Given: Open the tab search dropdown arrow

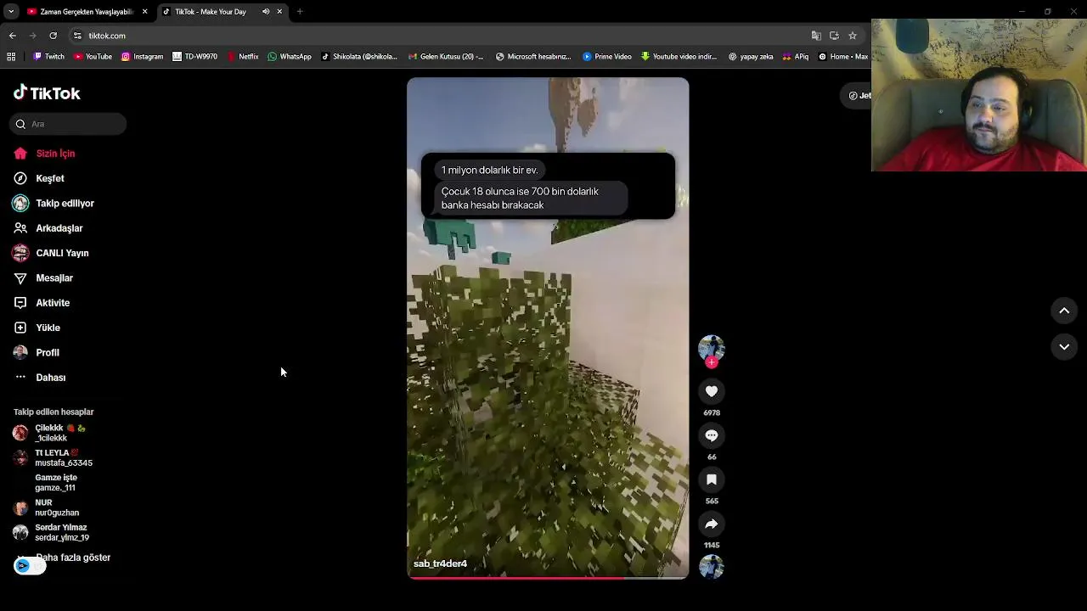Looking at the screenshot, I should point(11,12).
